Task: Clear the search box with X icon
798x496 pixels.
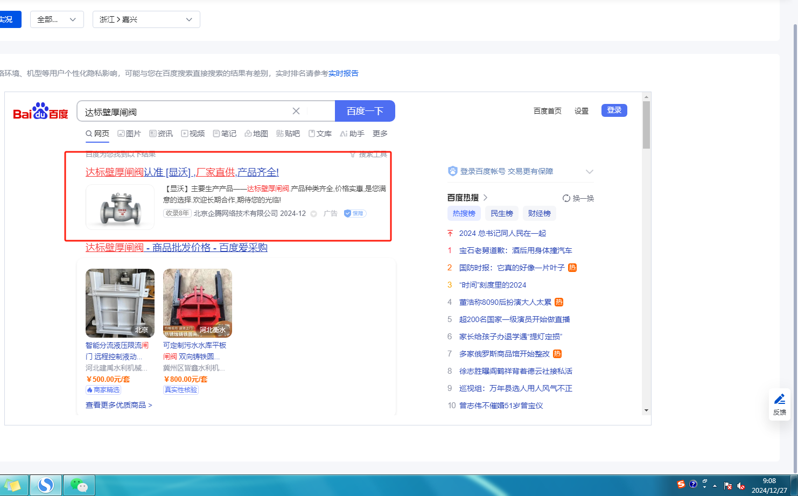Action: click(x=296, y=111)
